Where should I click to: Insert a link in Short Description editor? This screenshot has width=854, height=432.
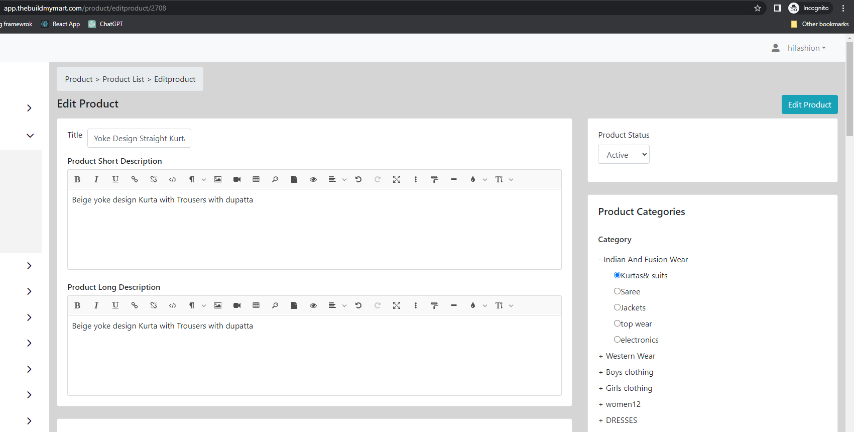135,179
